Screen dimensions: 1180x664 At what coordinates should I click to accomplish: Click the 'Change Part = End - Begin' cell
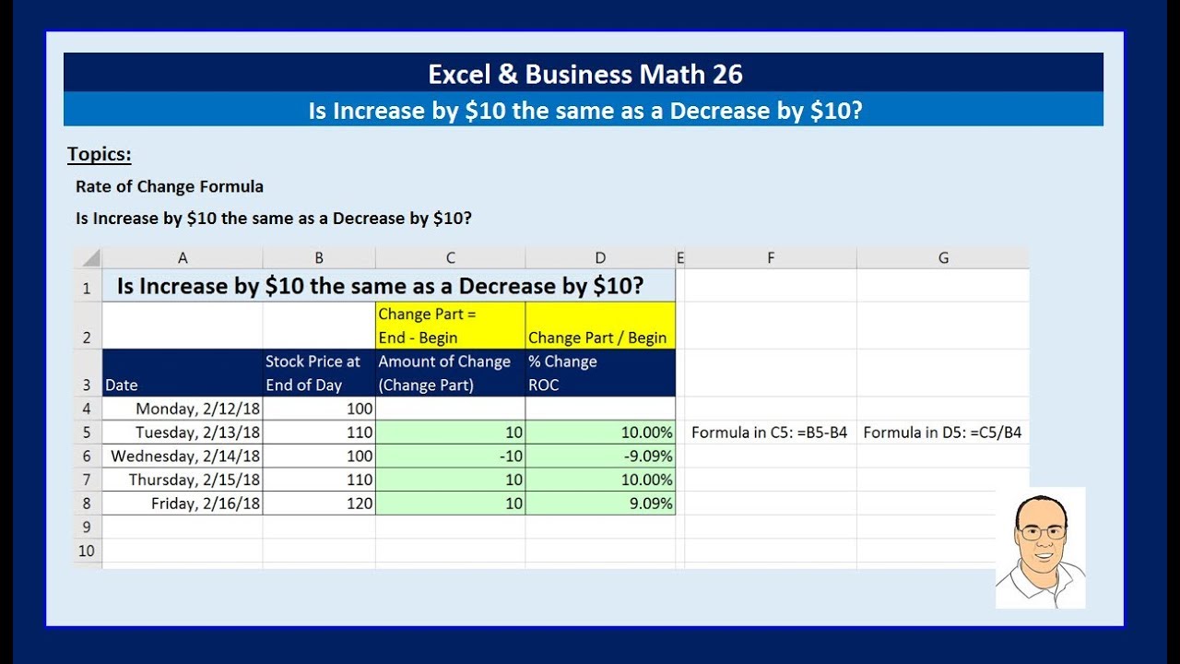point(451,326)
